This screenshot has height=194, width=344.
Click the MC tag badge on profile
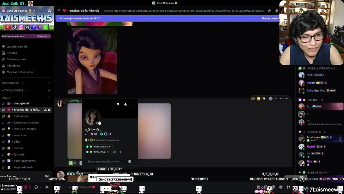[x=94, y=134]
